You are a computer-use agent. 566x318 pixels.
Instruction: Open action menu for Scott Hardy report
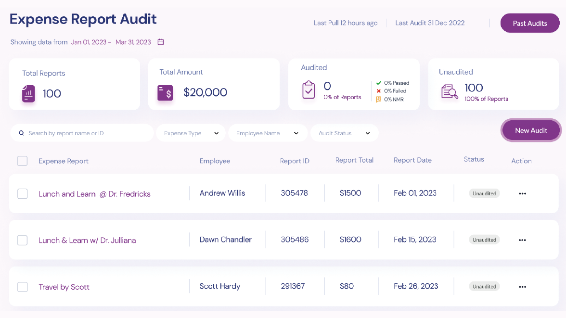point(522,287)
